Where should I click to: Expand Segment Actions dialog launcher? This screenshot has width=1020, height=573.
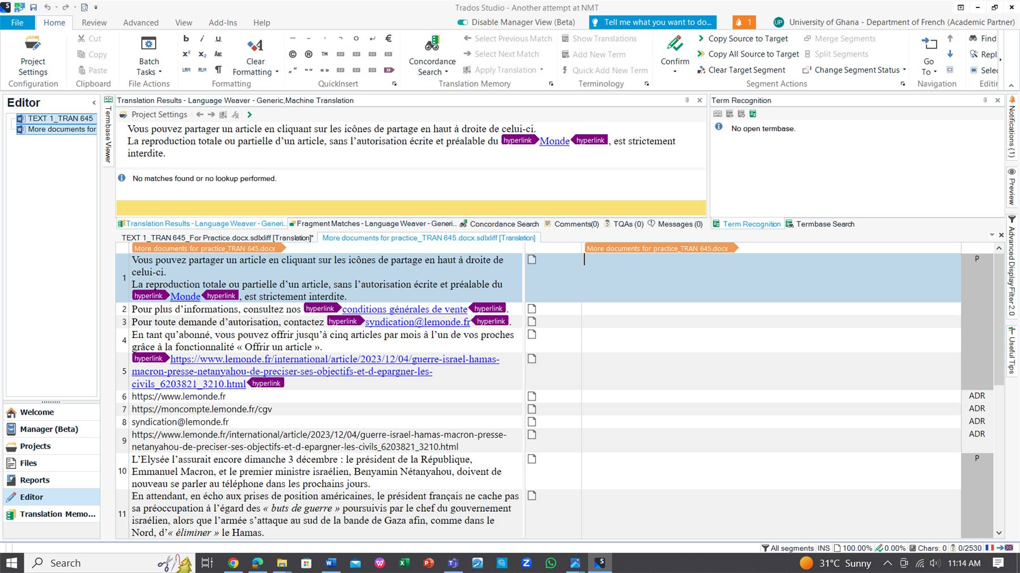click(903, 84)
